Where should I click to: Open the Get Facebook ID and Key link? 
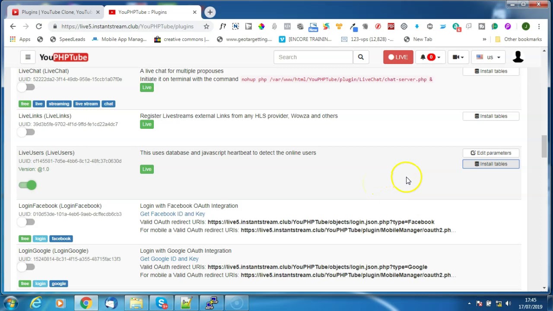click(x=172, y=214)
